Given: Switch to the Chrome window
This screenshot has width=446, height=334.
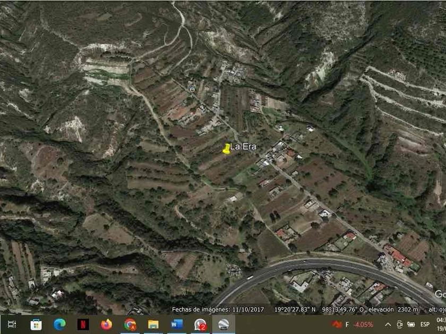Looking at the screenshot, I should tap(130, 324).
